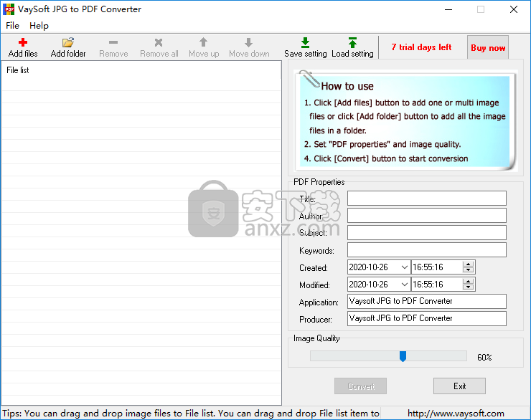Click the Producer text field
This screenshot has height=420, width=531.
click(427, 318)
